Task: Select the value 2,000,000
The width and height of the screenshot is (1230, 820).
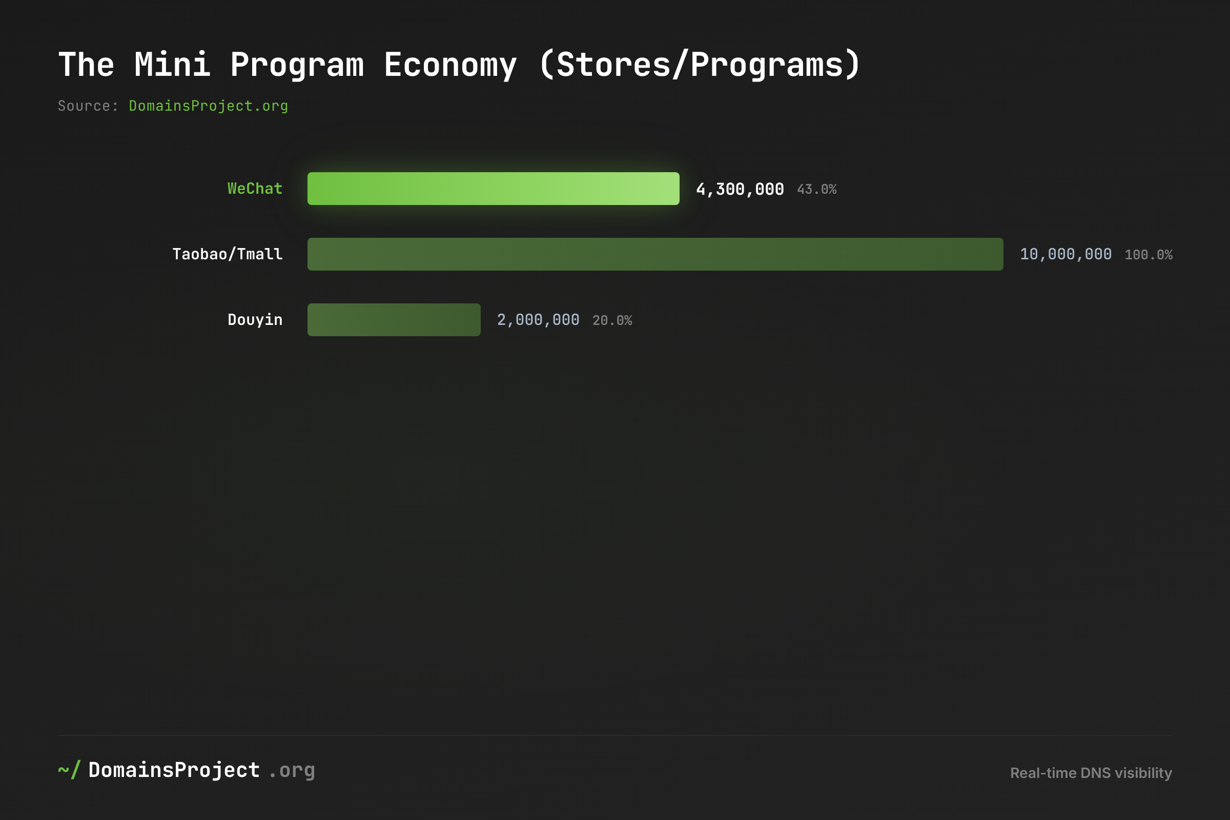Action: pyautogui.click(x=538, y=319)
